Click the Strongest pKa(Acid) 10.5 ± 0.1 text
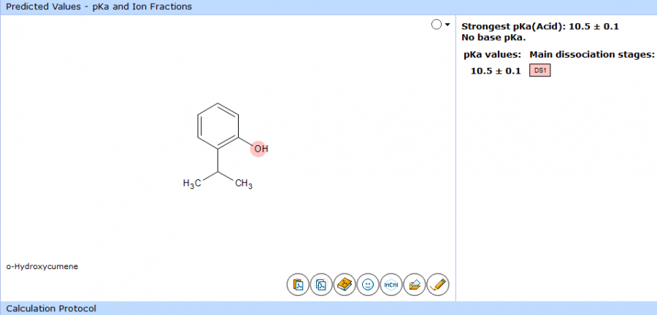Image resolution: width=657 pixels, height=315 pixels. [x=540, y=27]
